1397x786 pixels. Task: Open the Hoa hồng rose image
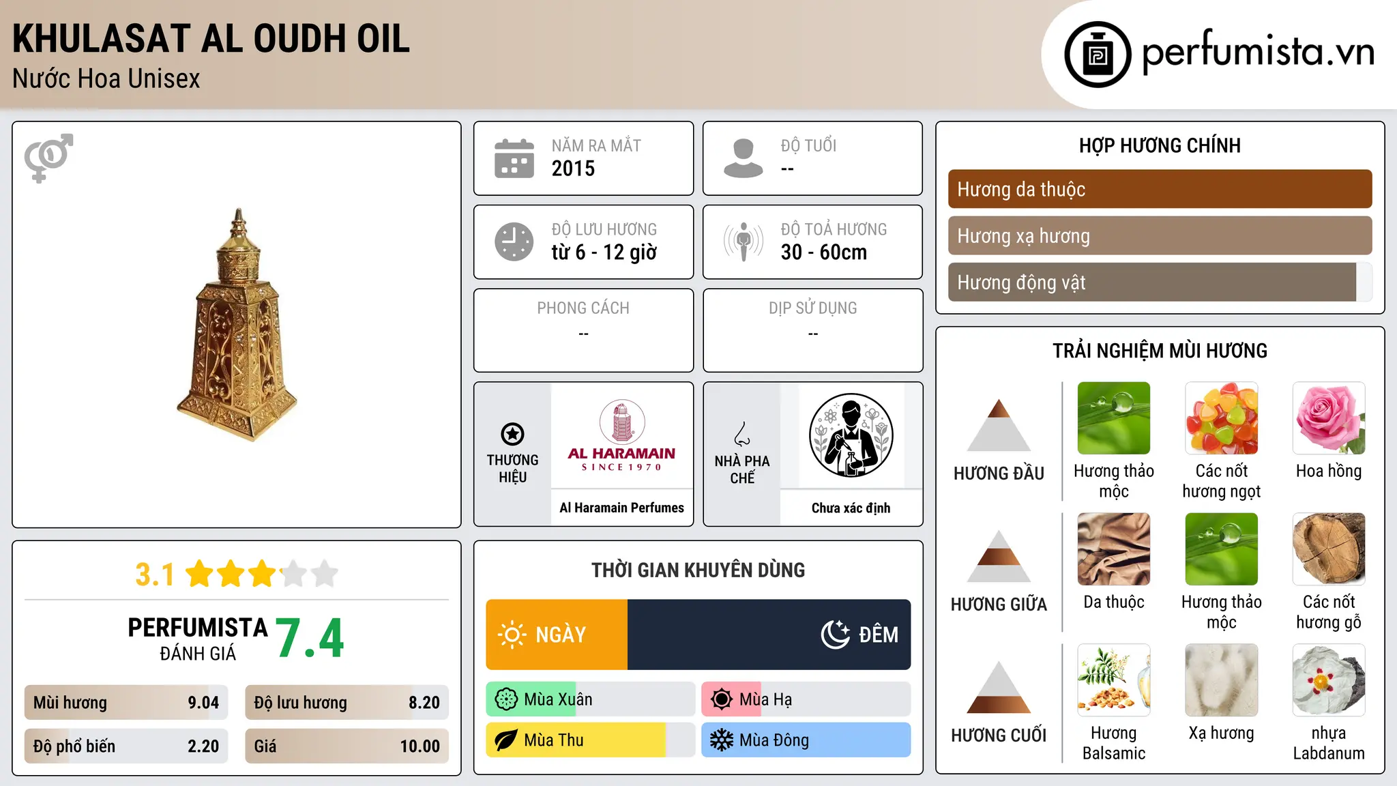pyautogui.click(x=1329, y=418)
